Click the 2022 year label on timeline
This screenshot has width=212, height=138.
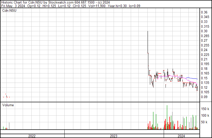pyautogui.click(x=32, y=136)
